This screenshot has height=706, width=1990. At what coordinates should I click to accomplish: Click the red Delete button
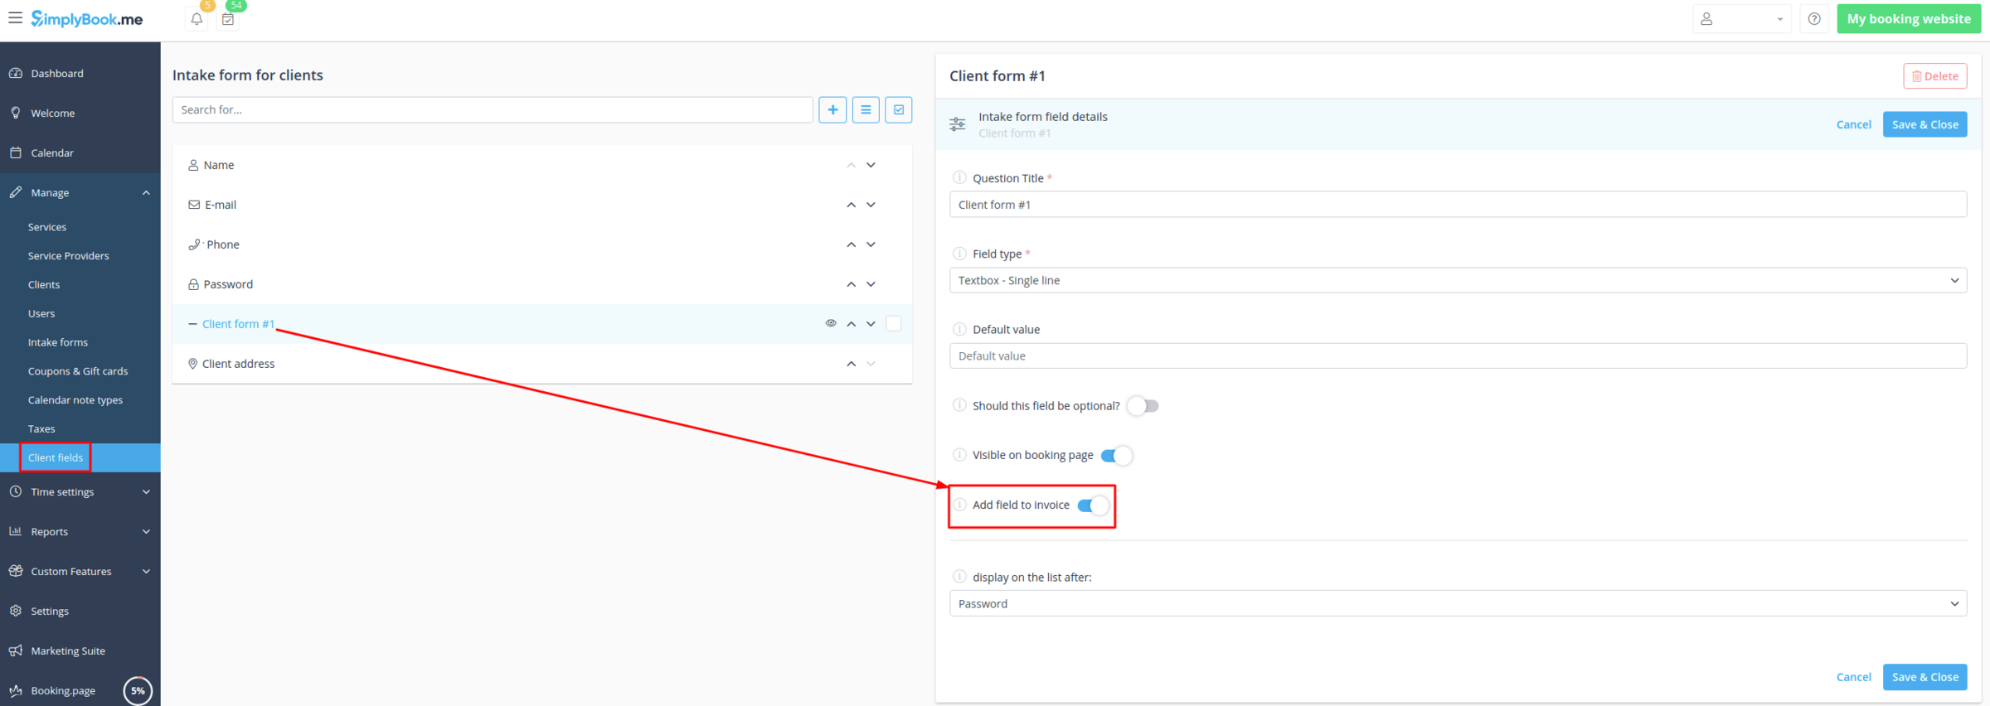[x=1934, y=76]
